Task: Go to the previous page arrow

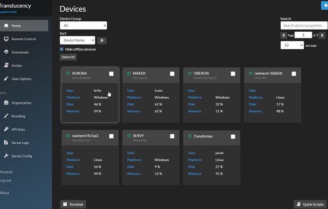Action: [x=283, y=36]
